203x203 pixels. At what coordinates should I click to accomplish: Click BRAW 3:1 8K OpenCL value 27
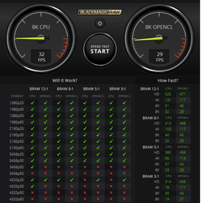click(181, 199)
